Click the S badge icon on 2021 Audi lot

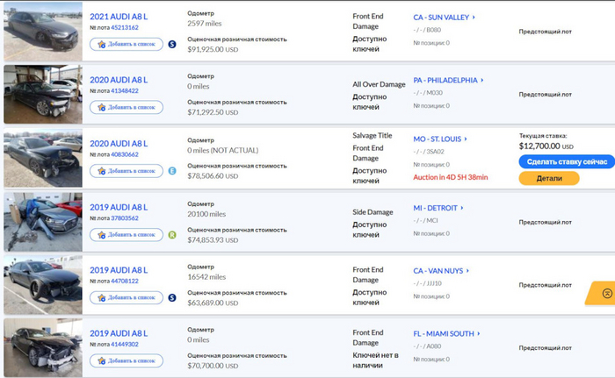click(x=172, y=44)
